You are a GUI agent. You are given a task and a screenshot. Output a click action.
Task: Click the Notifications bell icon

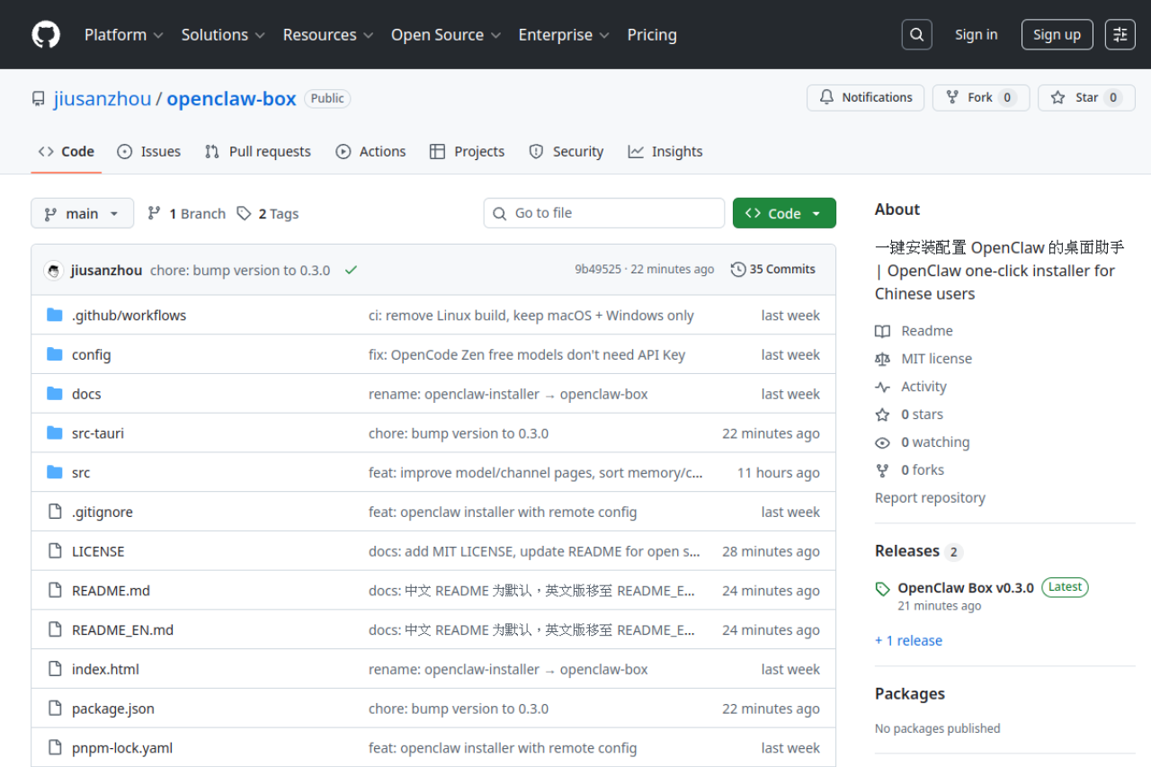tap(826, 97)
